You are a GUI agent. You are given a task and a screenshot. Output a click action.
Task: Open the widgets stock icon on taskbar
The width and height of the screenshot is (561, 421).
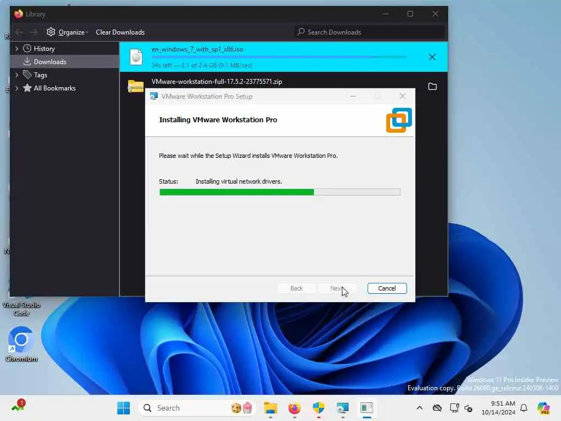(x=18, y=406)
